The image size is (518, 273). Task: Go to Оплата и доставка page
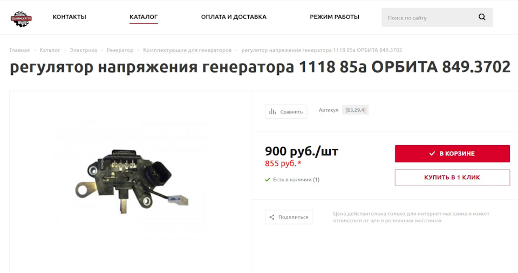click(234, 17)
